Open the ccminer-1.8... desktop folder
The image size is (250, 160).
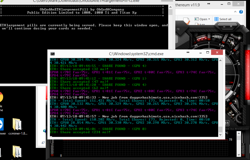[x=18, y=126]
